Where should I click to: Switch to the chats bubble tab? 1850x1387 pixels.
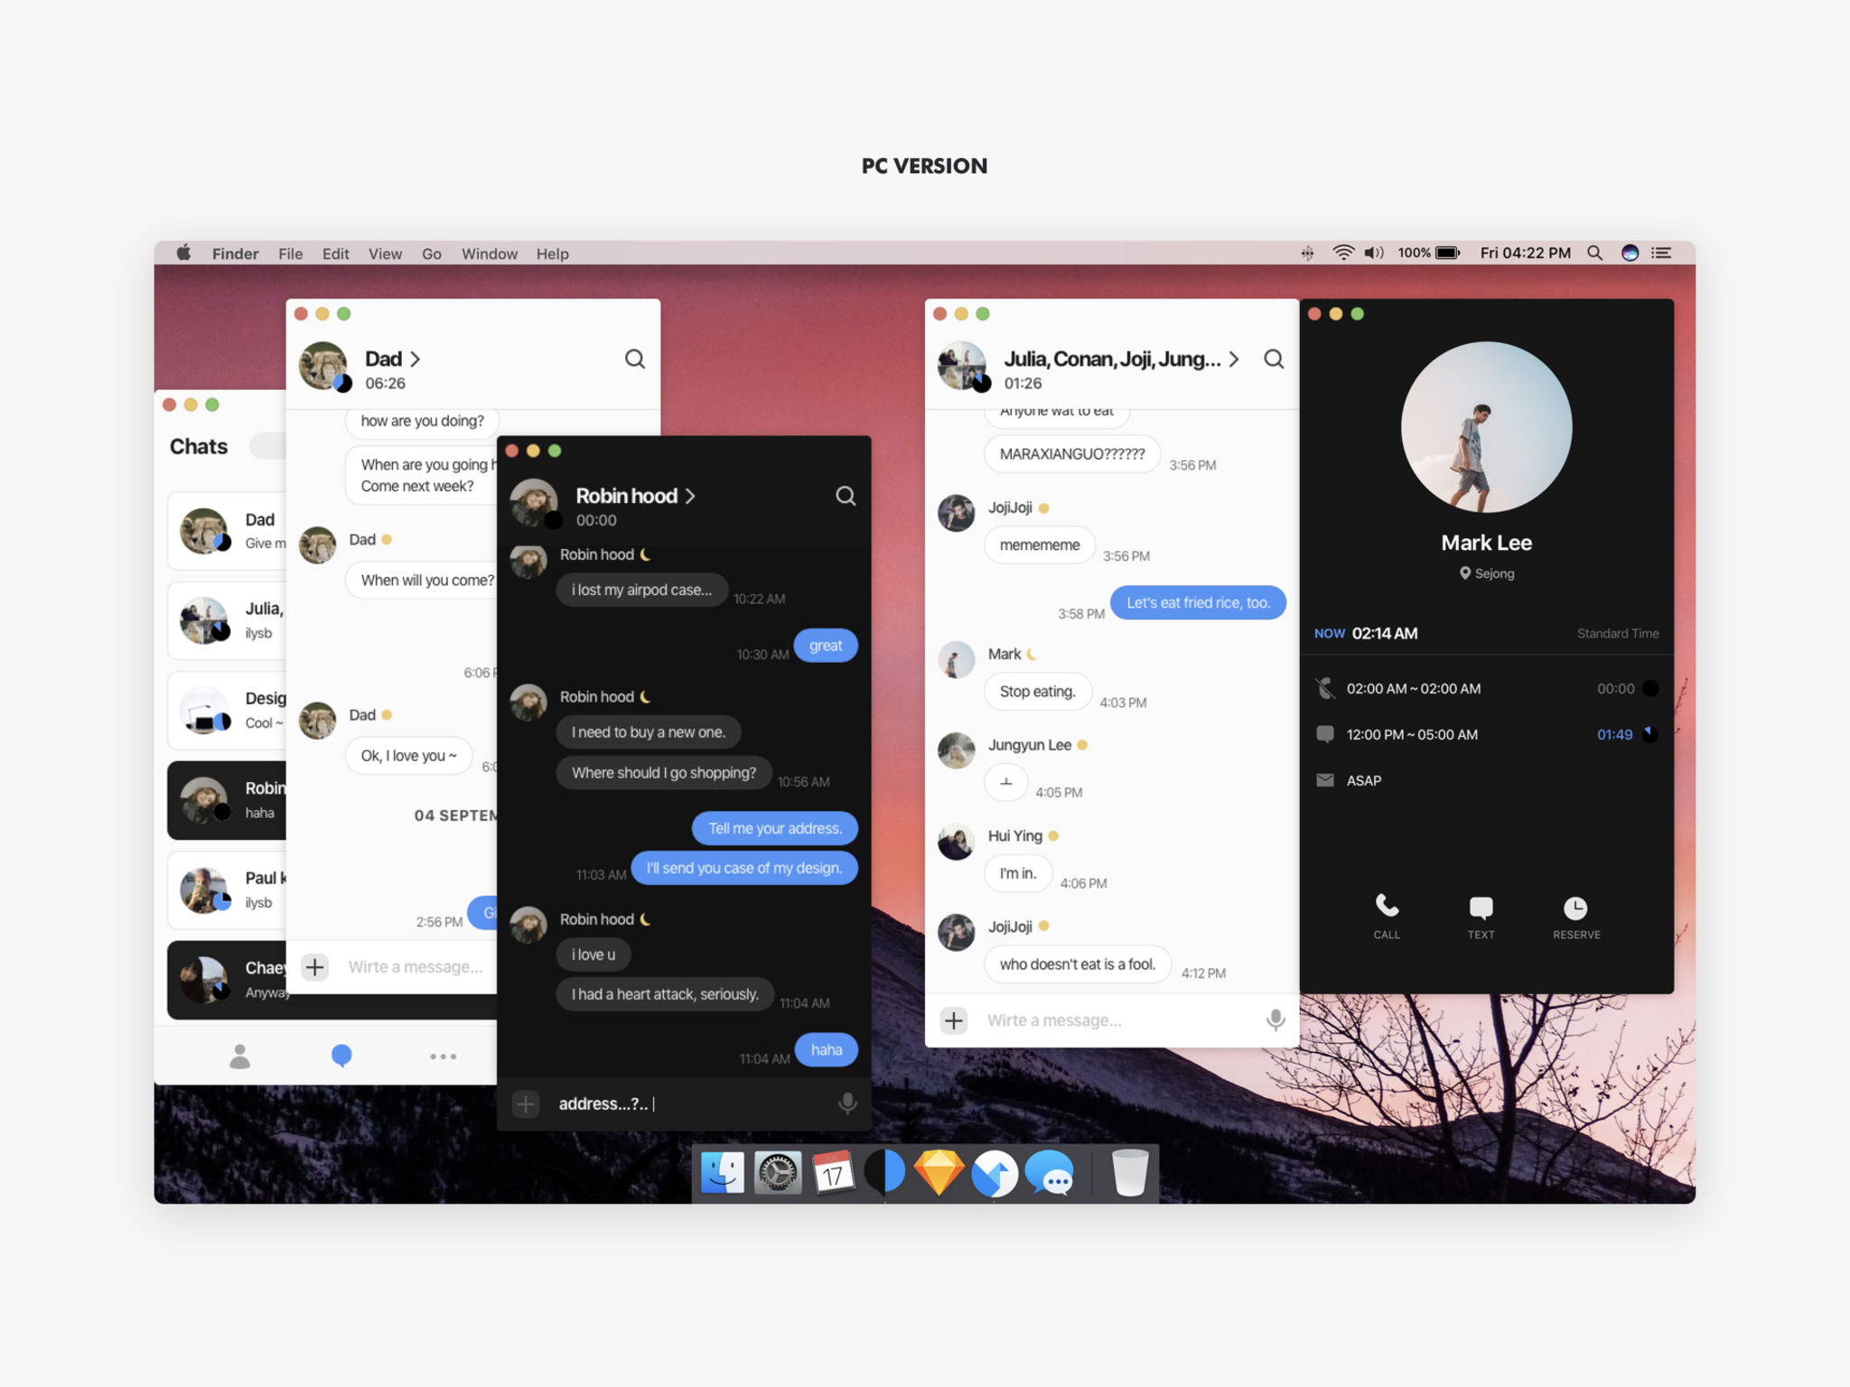click(341, 1056)
